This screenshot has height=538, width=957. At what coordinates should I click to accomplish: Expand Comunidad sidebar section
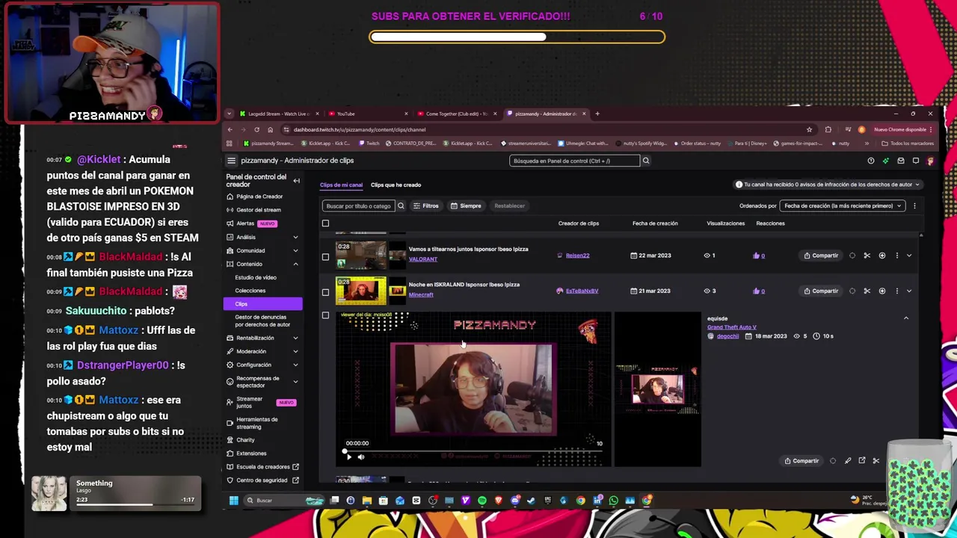click(x=295, y=251)
